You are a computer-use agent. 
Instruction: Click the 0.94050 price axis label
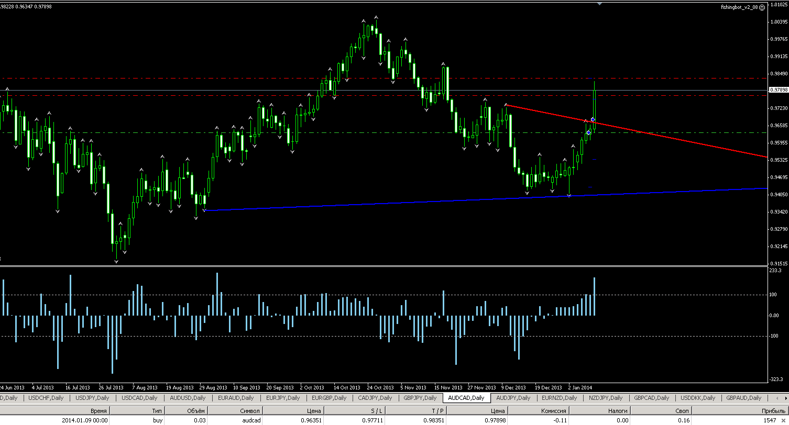(x=779, y=195)
